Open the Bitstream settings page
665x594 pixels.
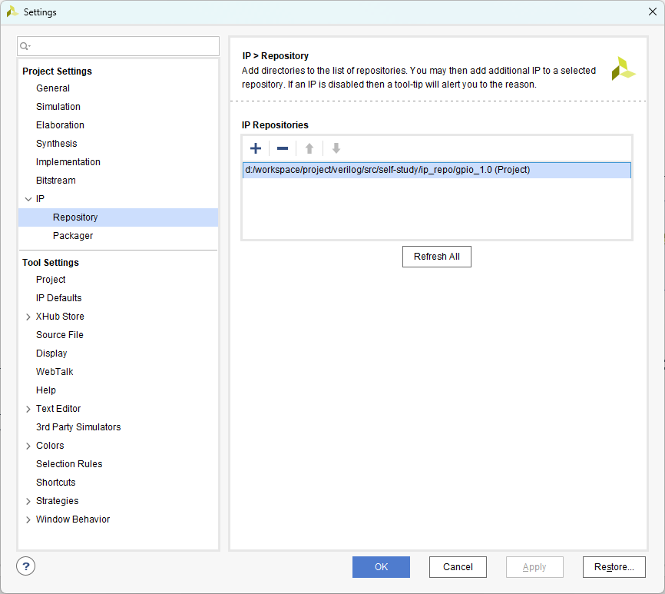click(x=55, y=181)
